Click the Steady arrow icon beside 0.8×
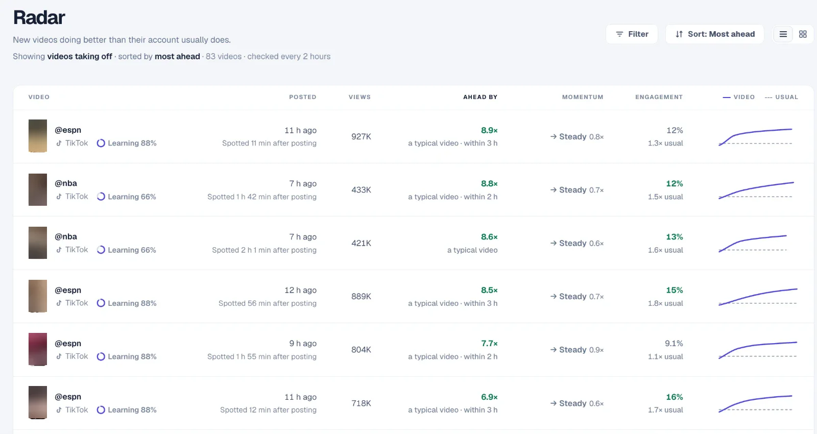 (554, 137)
